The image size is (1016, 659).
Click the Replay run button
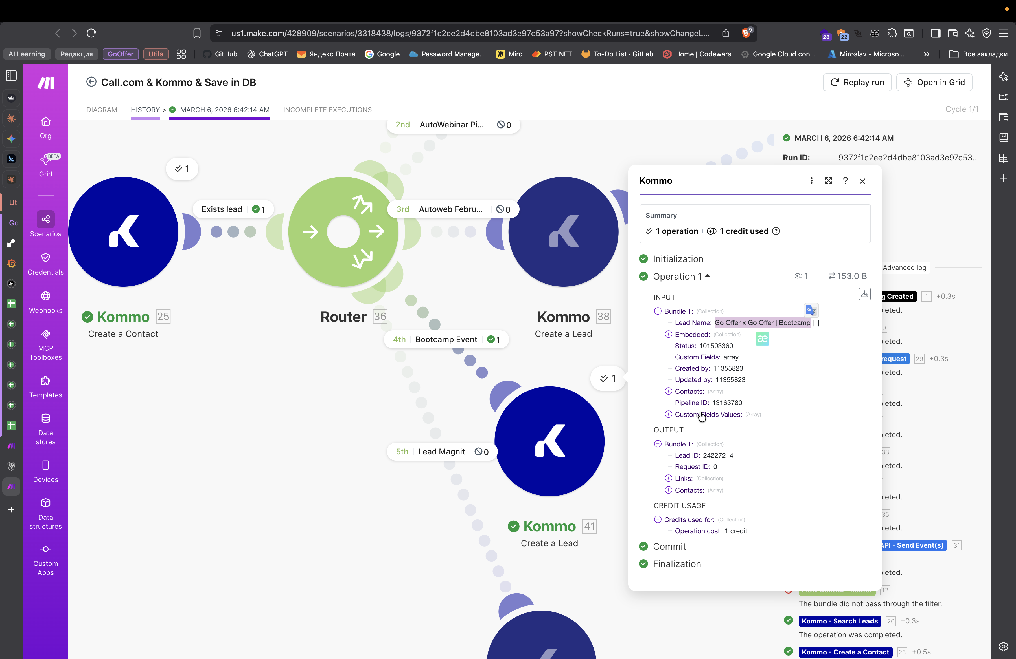coord(857,82)
